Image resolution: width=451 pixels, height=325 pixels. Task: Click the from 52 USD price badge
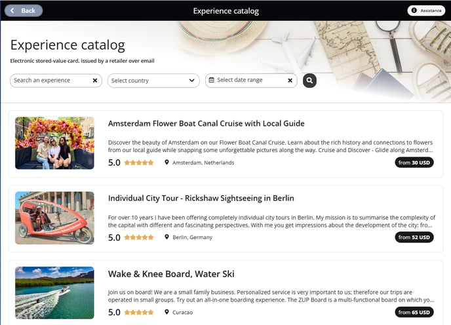[x=414, y=237]
